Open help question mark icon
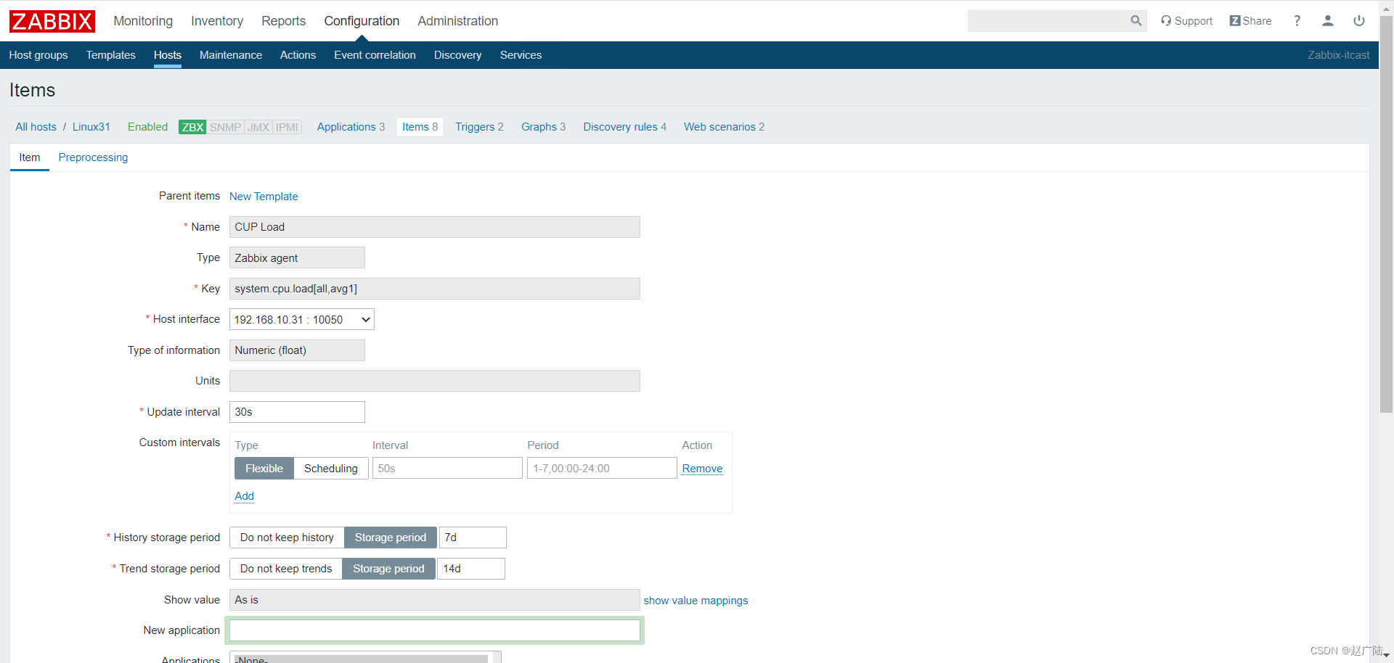Viewport: 1394px width, 663px height. click(1297, 21)
